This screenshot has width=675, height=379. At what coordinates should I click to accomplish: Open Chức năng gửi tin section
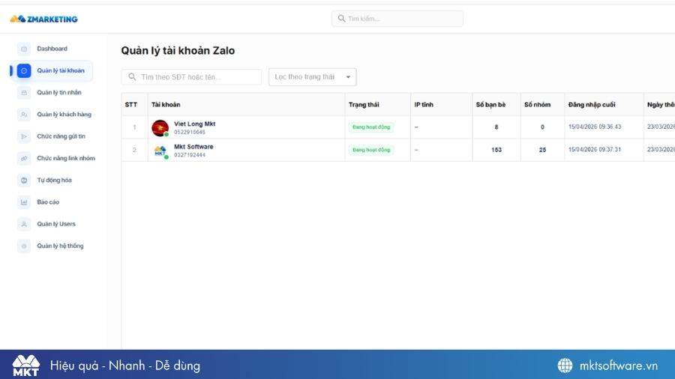click(x=61, y=136)
